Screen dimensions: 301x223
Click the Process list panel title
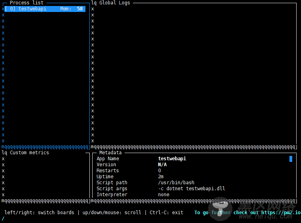[x=26, y=3]
